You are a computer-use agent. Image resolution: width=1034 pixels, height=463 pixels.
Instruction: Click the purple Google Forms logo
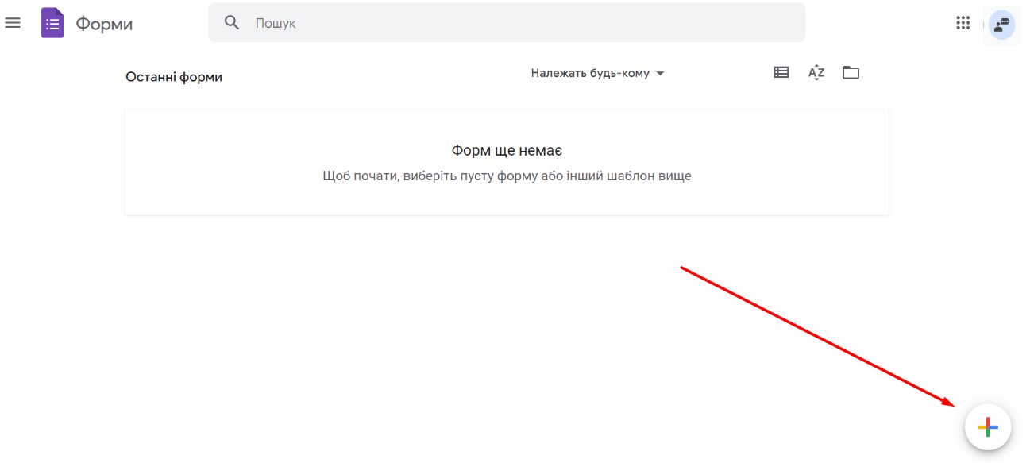52,23
